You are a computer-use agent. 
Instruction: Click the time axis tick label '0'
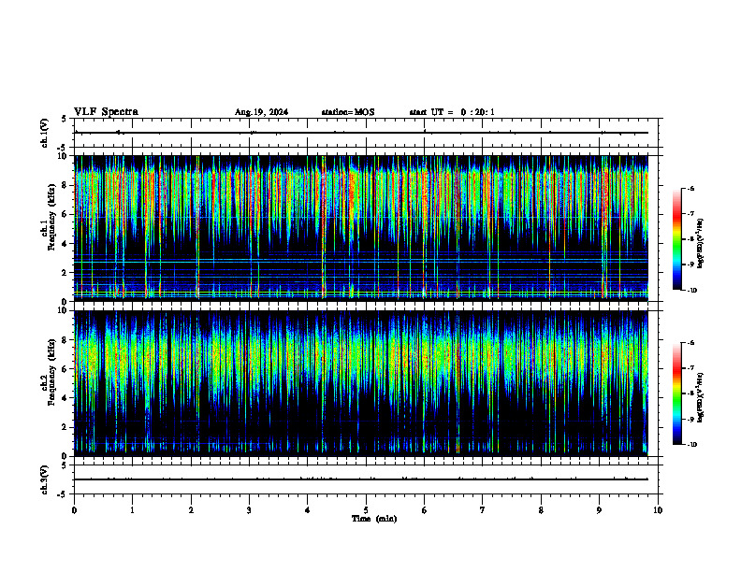pos(74,510)
